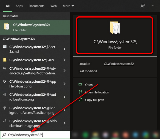Viewport: 160px width, 139px height.
Task: Switch to the All tab
Action: 8,6
